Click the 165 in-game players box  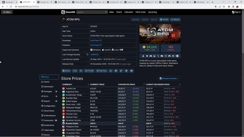point(170,48)
